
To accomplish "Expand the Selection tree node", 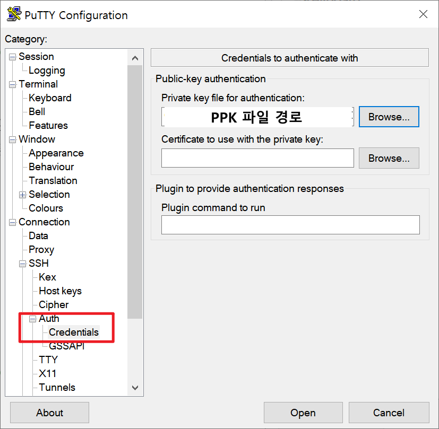I will point(22,195).
